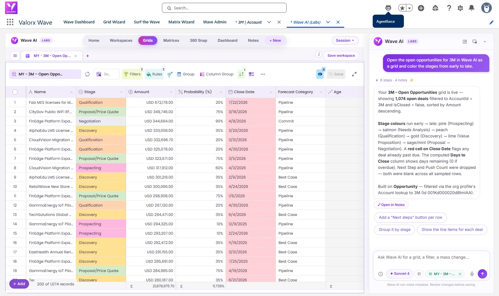Click the workspace info icon
The height and width of the screenshot is (296, 499).
pos(319,54)
